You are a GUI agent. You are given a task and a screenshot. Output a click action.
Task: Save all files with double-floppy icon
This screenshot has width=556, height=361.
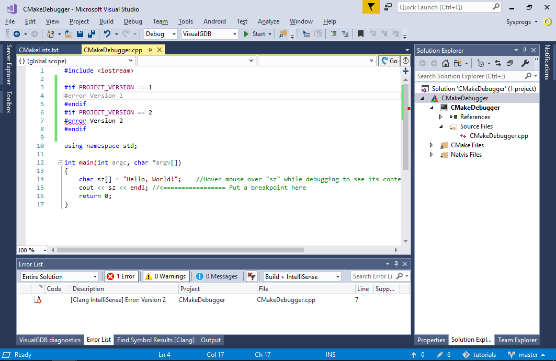[92, 34]
